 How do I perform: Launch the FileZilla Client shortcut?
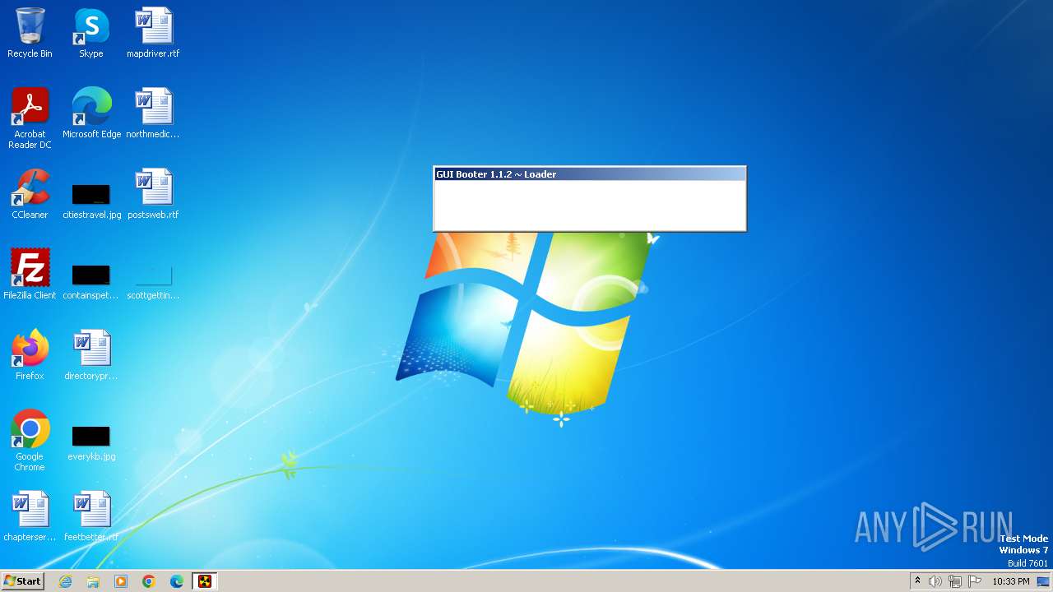point(30,274)
